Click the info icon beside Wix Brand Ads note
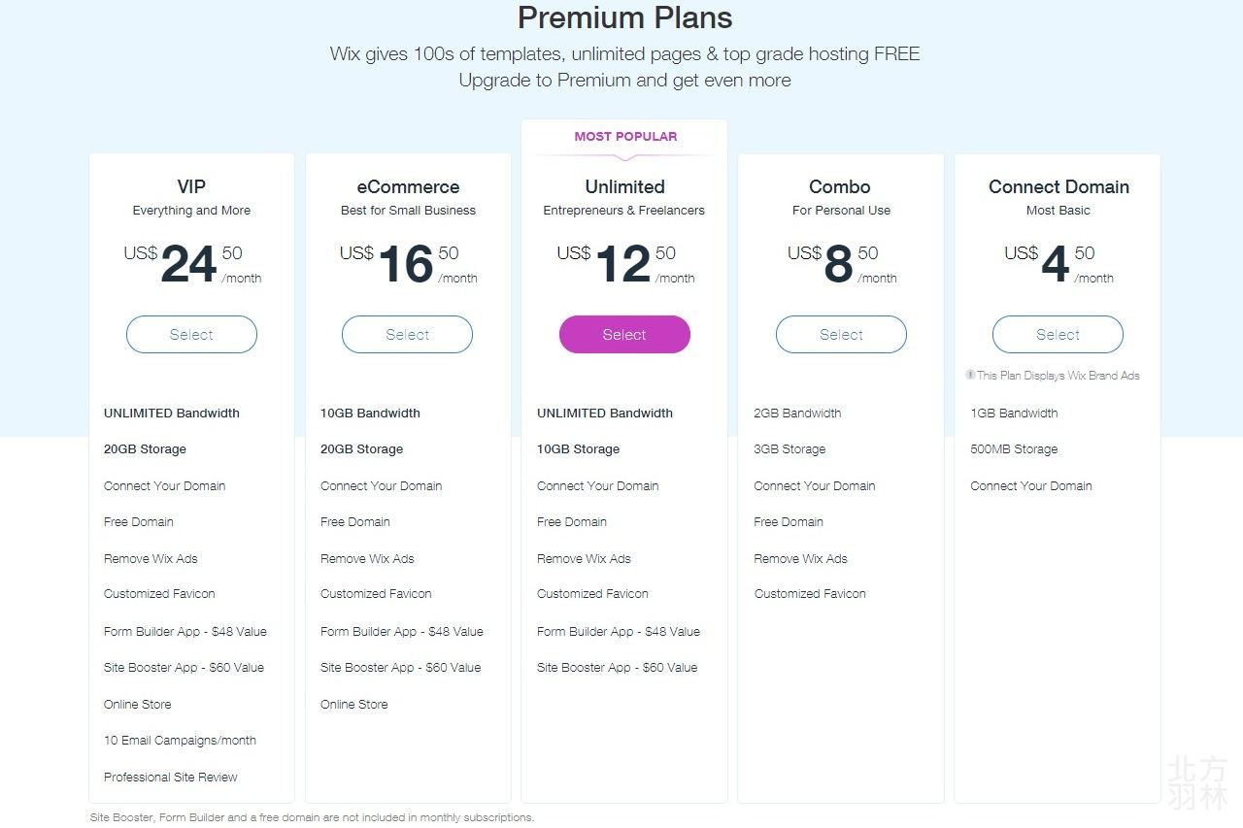Viewport: 1243px width, 828px height. (x=970, y=375)
